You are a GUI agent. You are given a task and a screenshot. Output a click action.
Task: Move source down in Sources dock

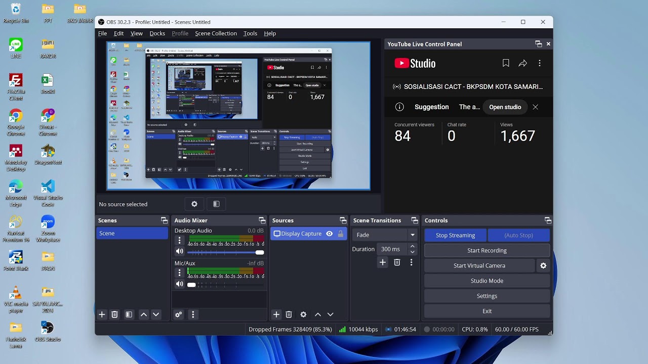(331, 314)
